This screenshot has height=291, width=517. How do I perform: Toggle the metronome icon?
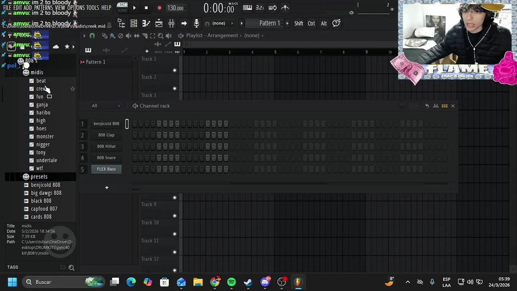click(285, 8)
